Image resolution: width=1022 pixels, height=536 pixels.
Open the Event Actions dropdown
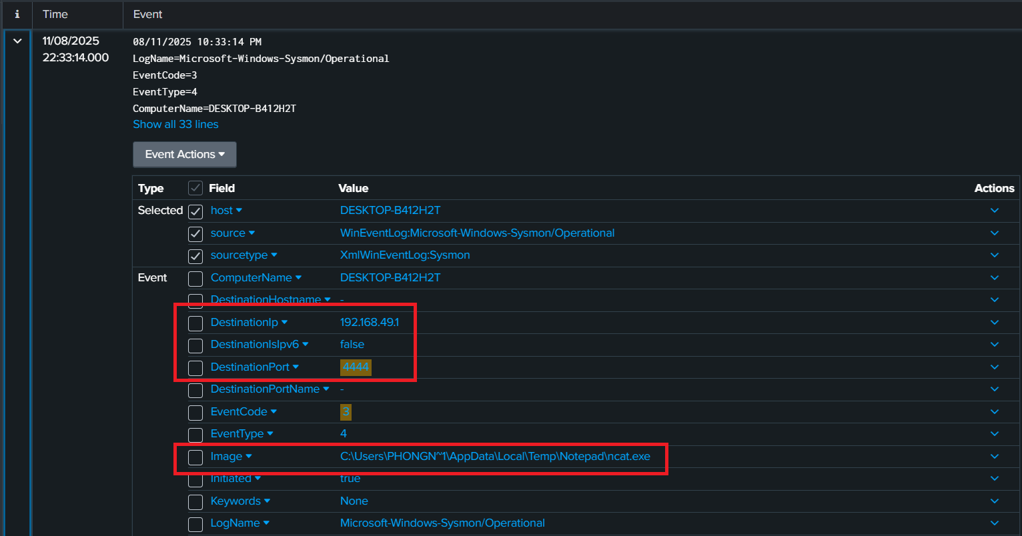pos(185,154)
